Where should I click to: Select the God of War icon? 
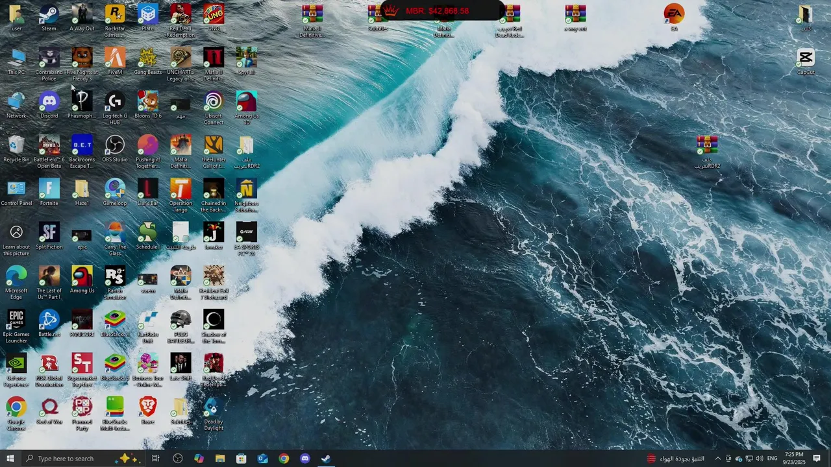[49, 411]
